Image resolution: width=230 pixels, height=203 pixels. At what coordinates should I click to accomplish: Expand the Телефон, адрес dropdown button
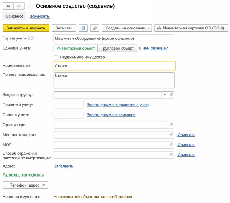tap(25, 185)
